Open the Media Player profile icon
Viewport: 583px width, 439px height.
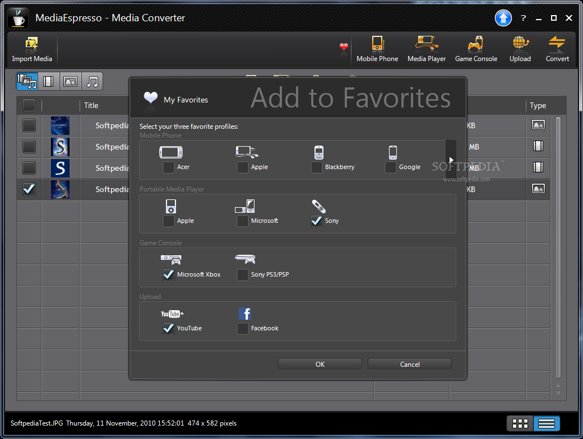(427, 43)
